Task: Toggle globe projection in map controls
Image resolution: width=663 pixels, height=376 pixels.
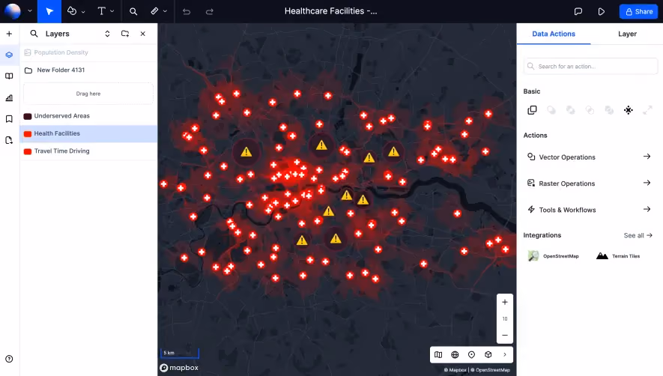Action: coord(455,355)
